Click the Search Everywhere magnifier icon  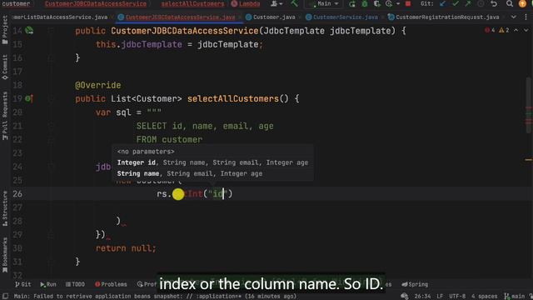pyautogui.click(x=509, y=3)
